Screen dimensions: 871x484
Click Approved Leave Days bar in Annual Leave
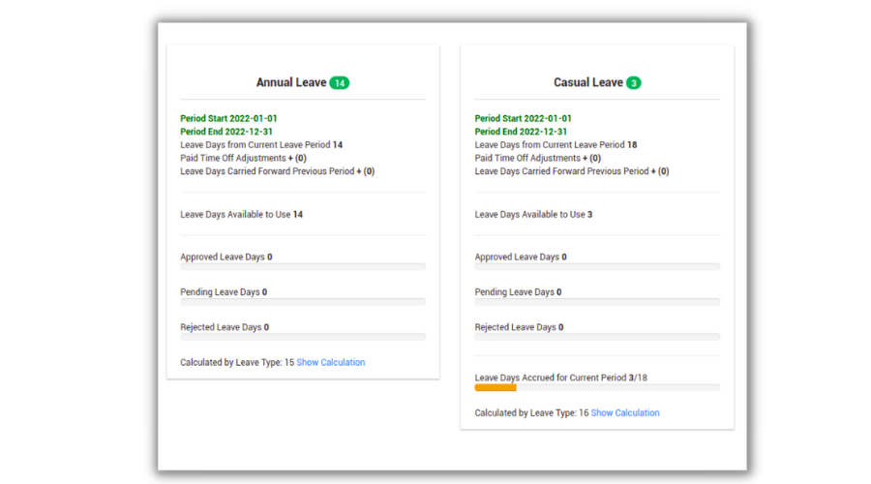[x=303, y=266]
